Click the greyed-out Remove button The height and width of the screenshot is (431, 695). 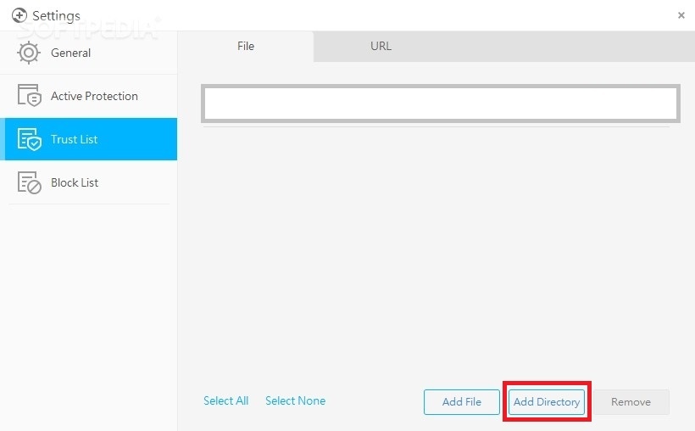(x=631, y=402)
